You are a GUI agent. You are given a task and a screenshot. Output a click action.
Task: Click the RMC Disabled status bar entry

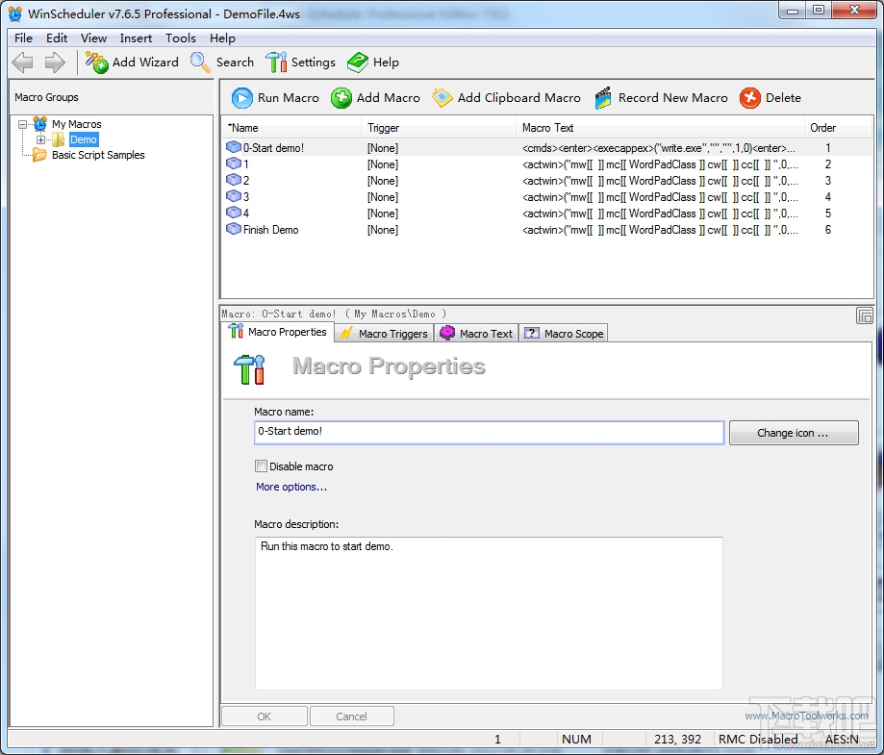758,739
